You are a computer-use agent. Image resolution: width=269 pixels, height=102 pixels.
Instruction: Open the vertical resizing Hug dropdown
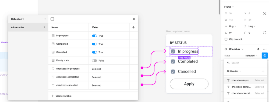click(252, 26)
